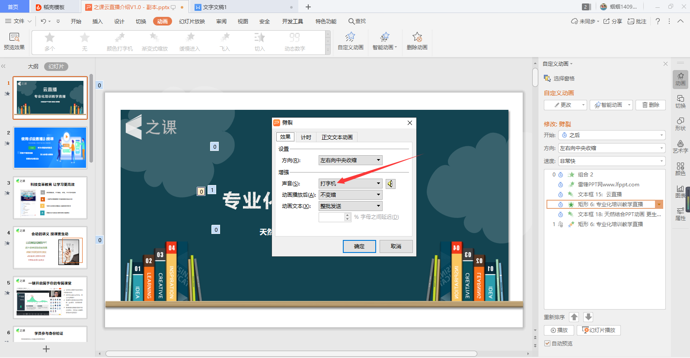This screenshot has height=358, width=690.
Task: Click the 播放 button
Action: pos(559,330)
